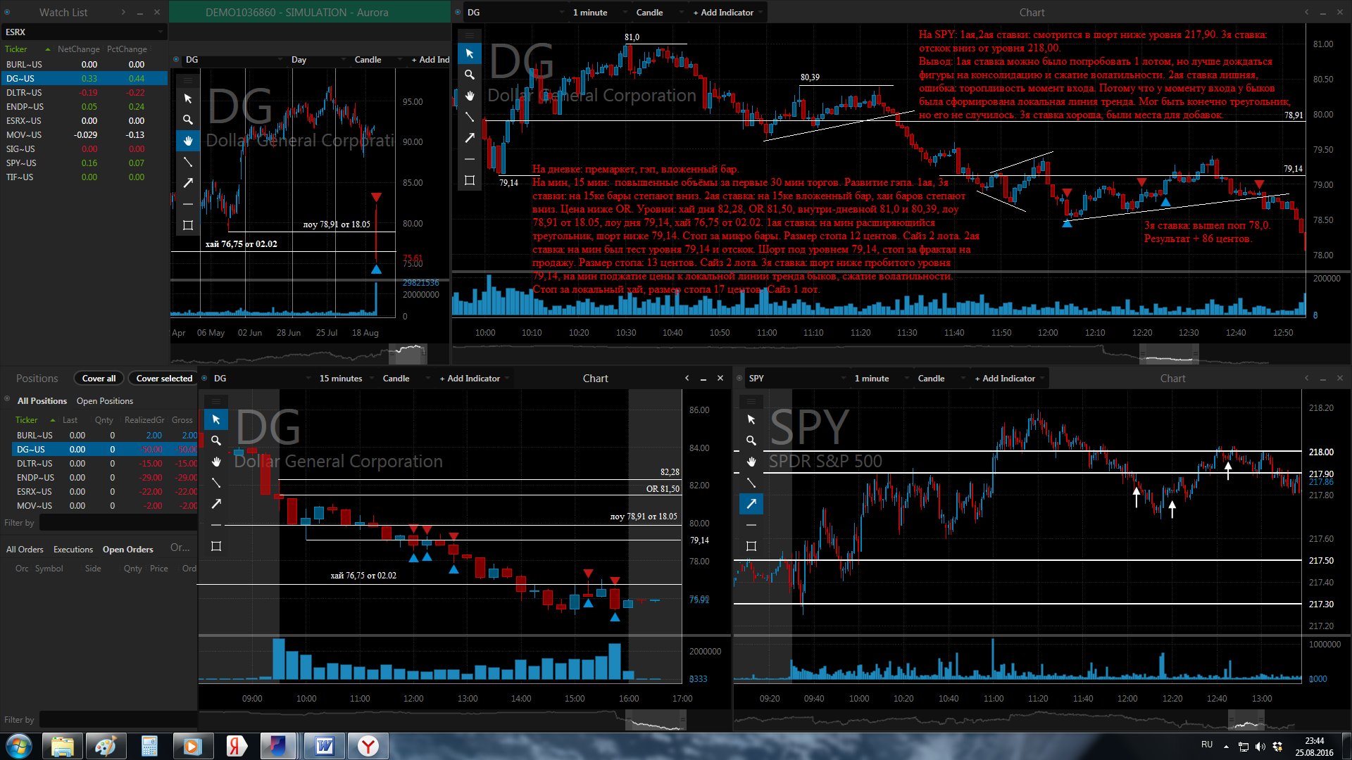Open symbol dropdown of 1-minute DG chart
Screen dimensions: 1352x760
516,12
